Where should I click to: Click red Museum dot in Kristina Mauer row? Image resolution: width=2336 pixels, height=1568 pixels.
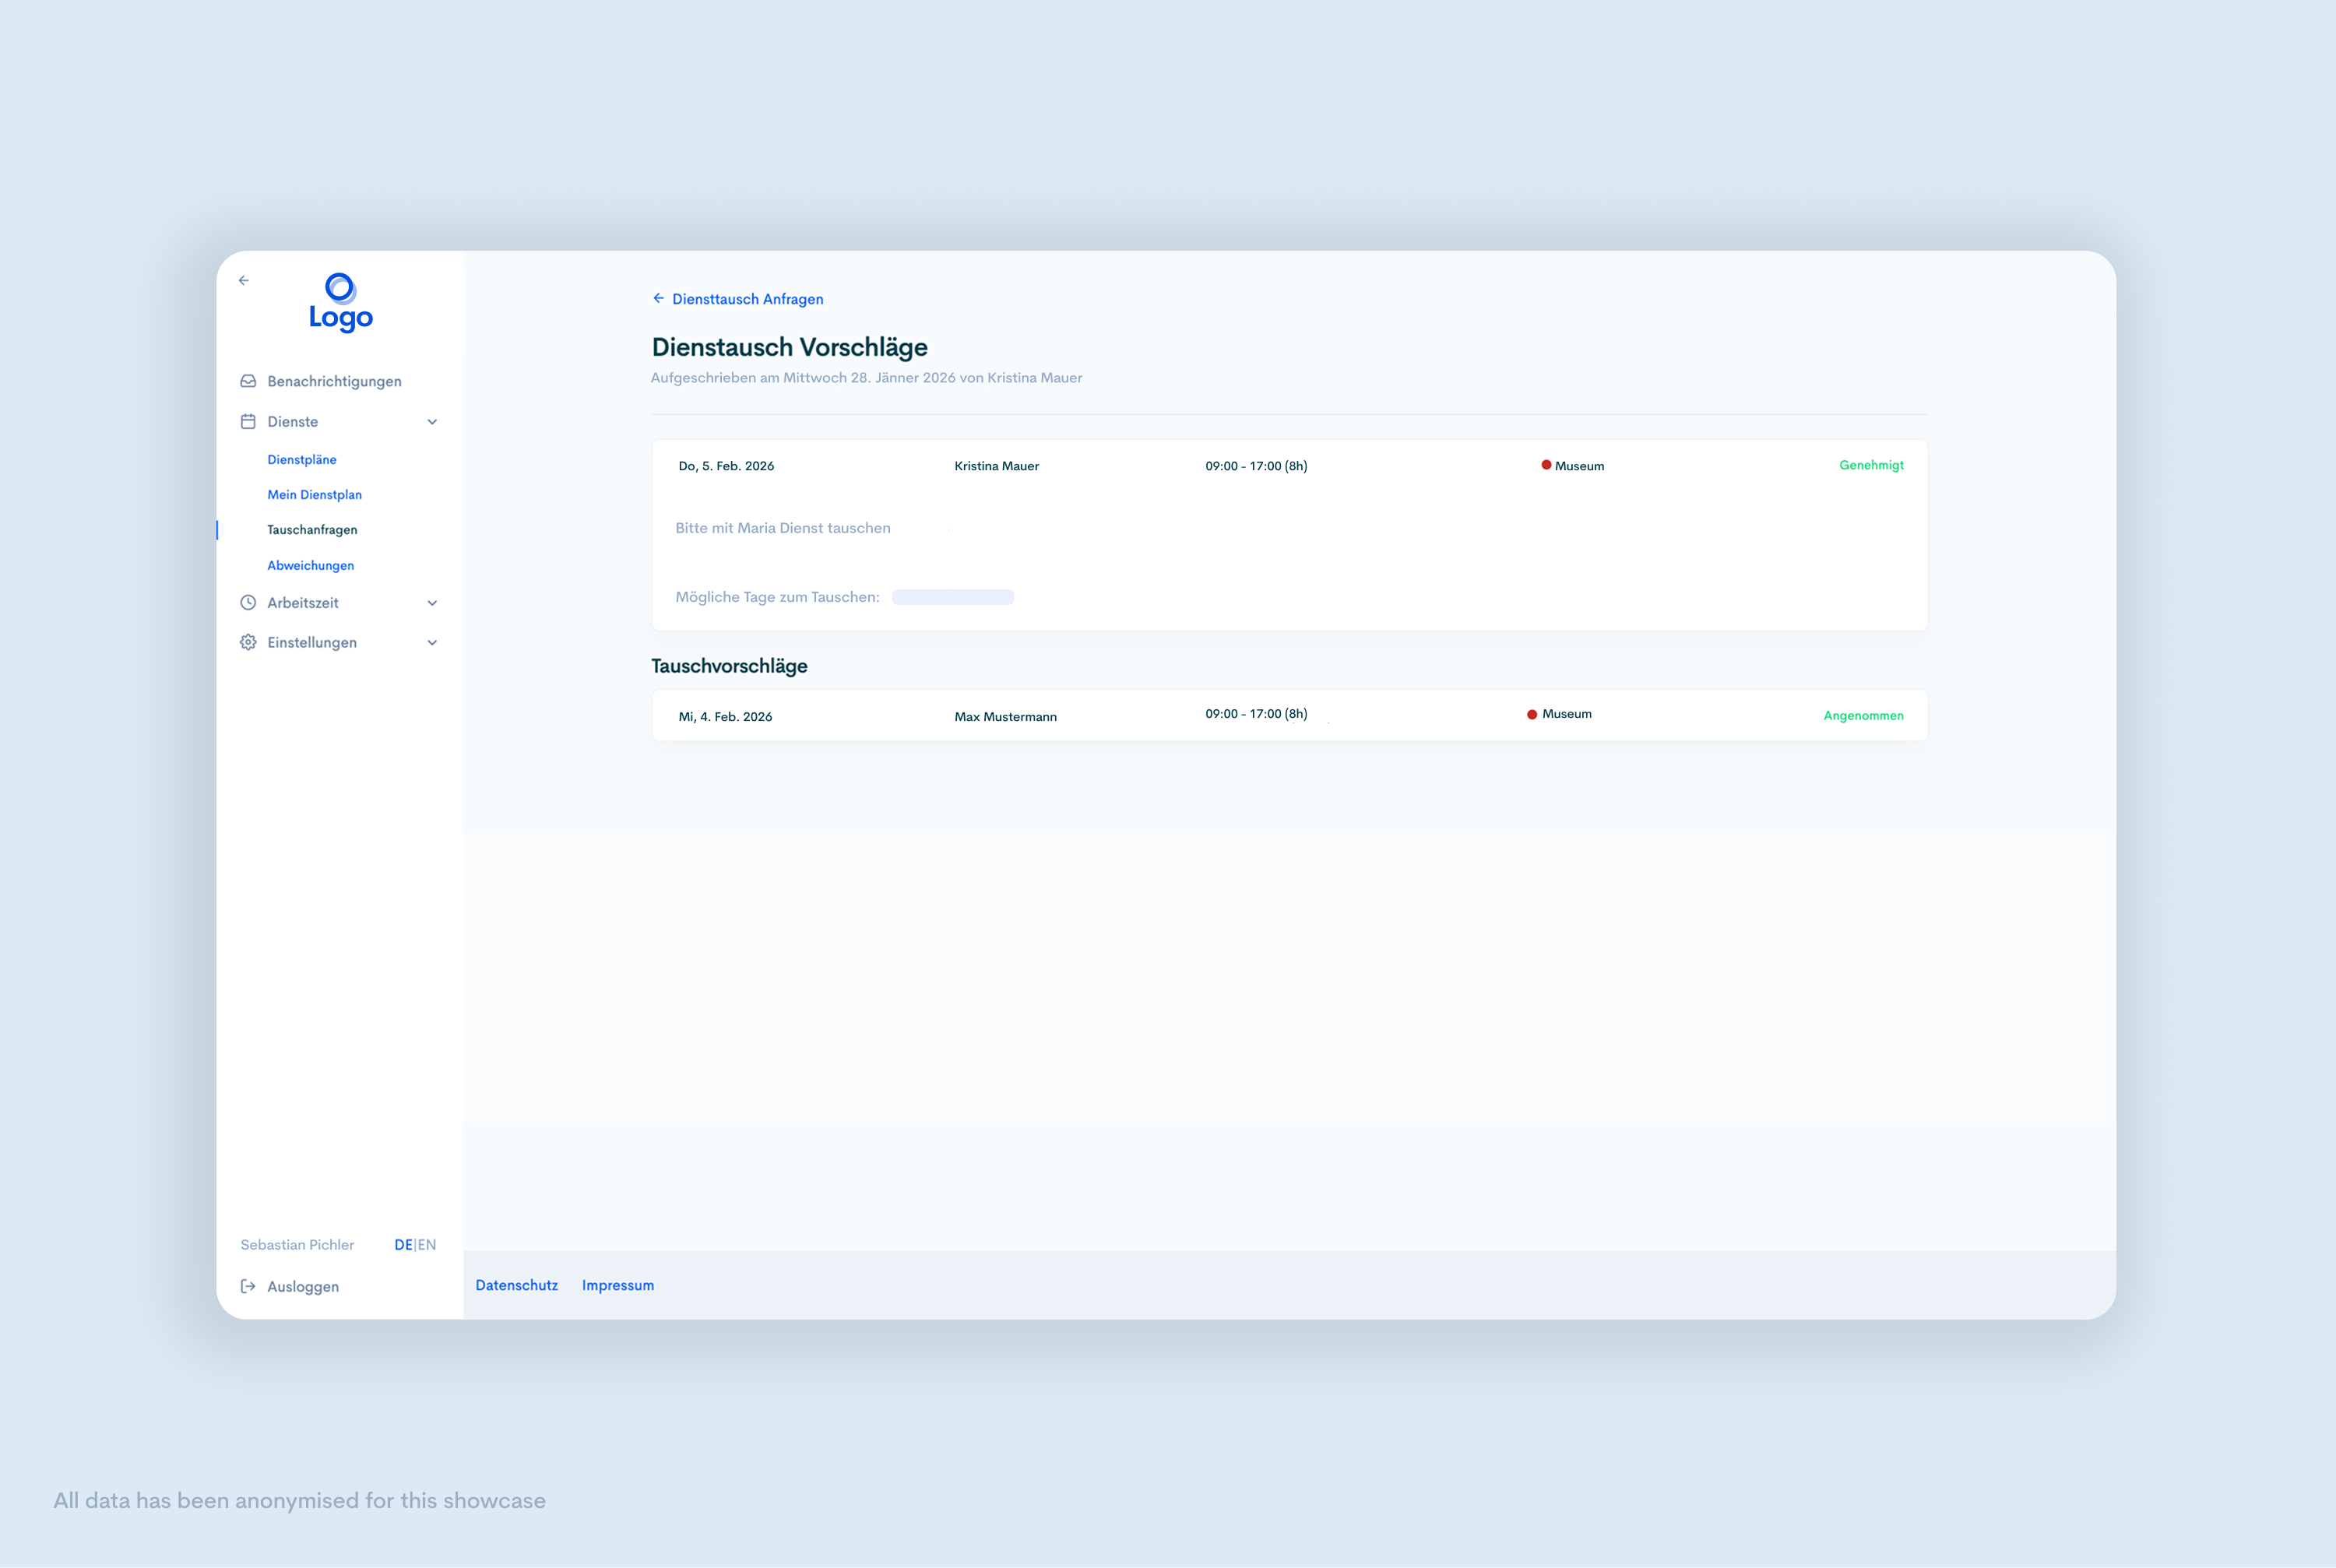pos(1546,465)
